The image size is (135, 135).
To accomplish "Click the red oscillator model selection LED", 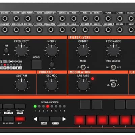I will point(5,65).
